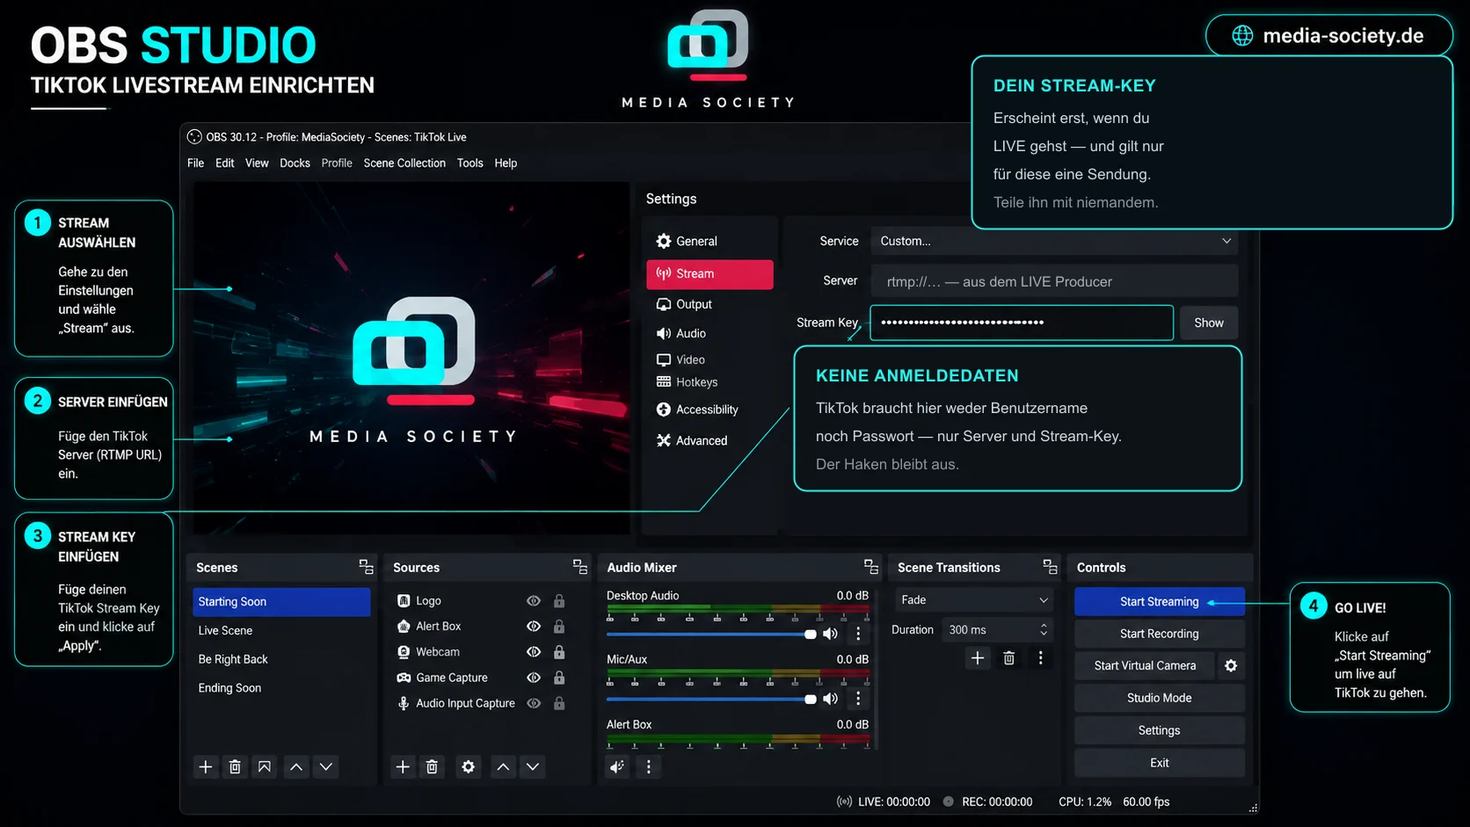Open the File menu
The width and height of the screenshot is (1470, 827).
click(195, 163)
